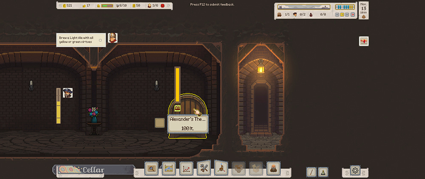This screenshot has height=179, width=425.
Task: Click the faded icon at the top bar's right end
Action: tap(168, 6)
